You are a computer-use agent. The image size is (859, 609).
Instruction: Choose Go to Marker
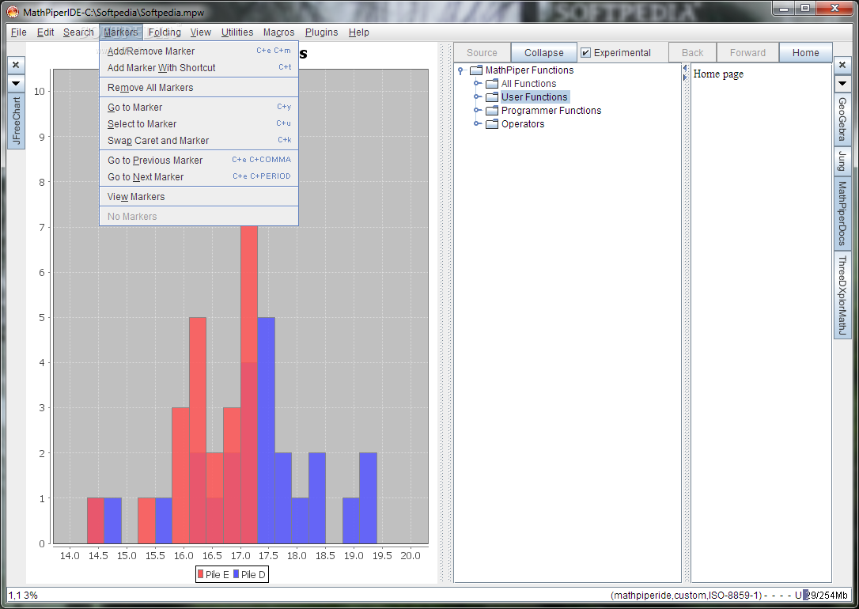coord(199,108)
